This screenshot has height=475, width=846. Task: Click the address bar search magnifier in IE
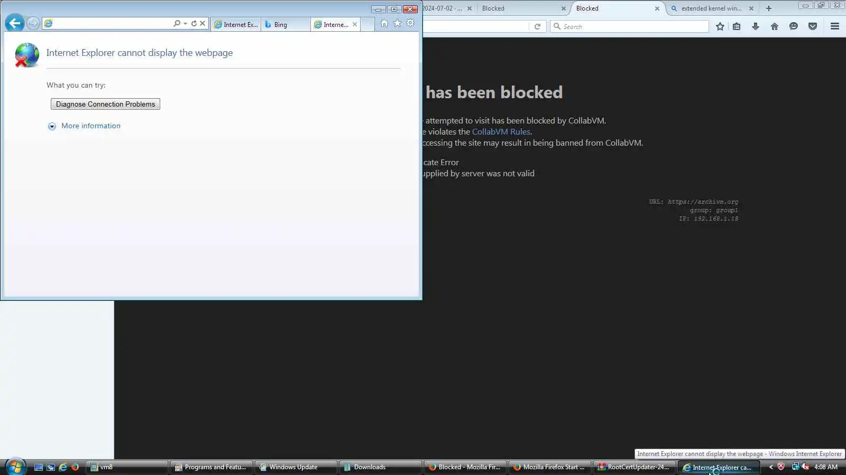click(x=177, y=23)
